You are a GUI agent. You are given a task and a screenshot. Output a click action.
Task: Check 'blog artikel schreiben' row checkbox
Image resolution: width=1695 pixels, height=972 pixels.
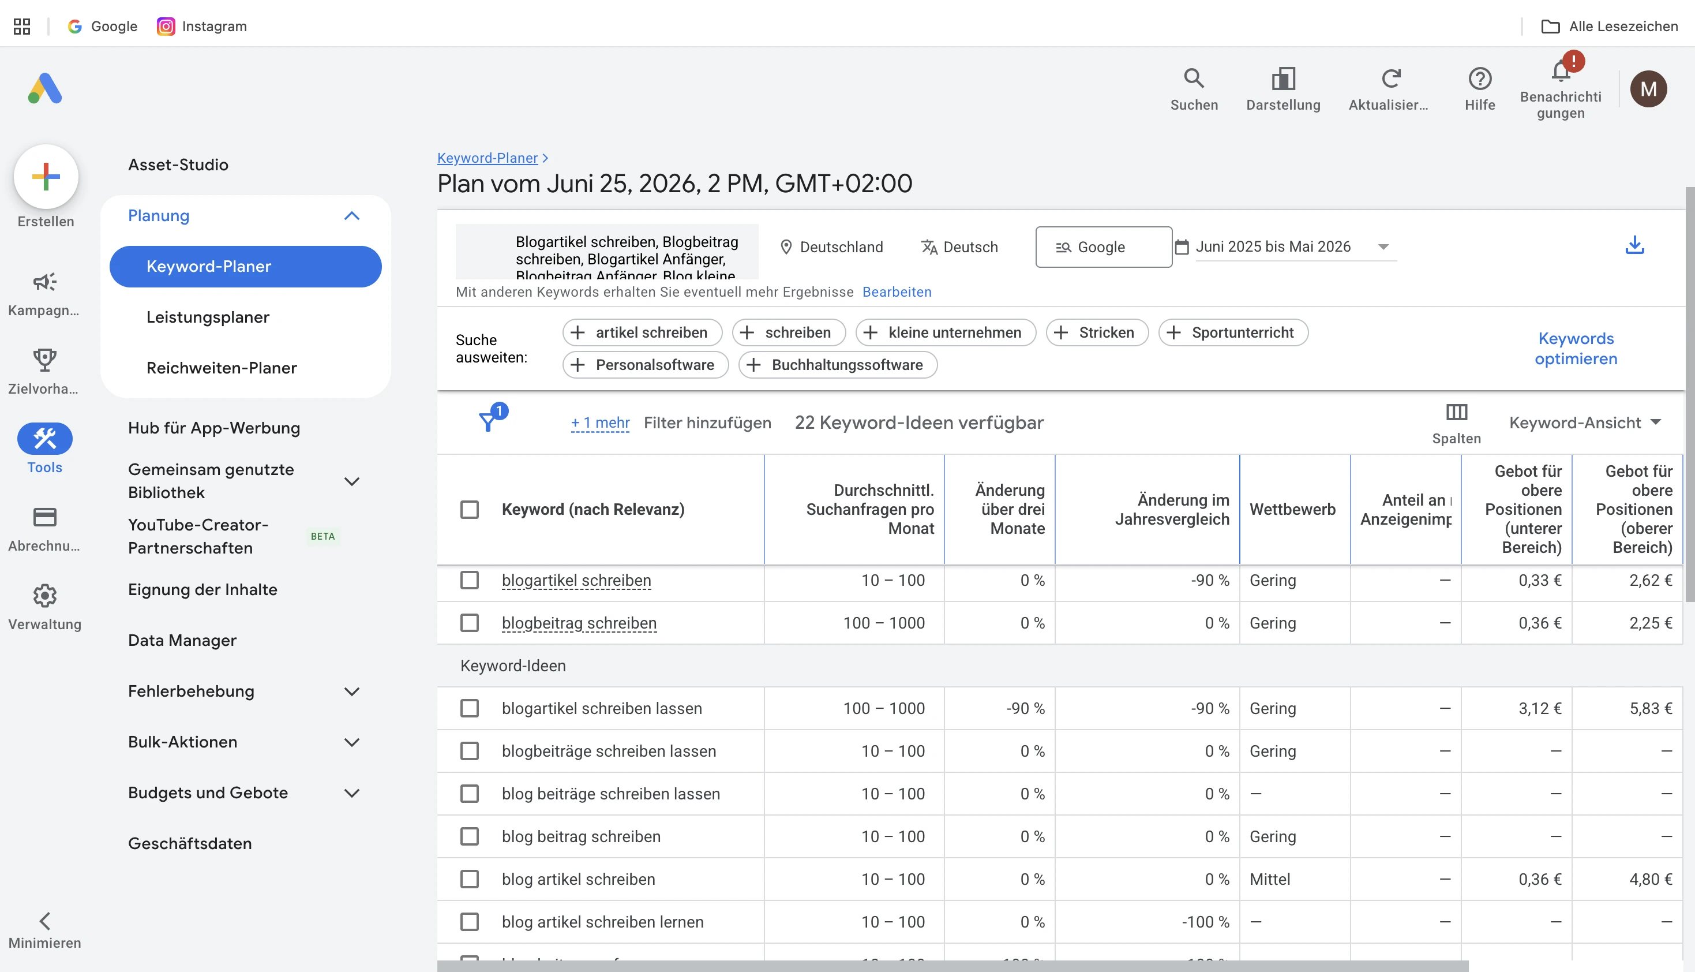coord(470,879)
